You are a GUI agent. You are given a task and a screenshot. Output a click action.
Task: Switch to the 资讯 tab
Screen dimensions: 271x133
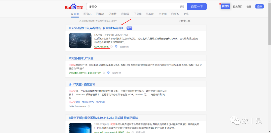click(x=88, y=14)
